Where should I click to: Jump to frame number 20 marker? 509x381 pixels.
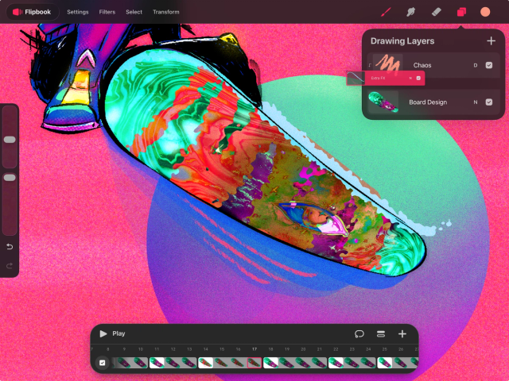pos(303,349)
